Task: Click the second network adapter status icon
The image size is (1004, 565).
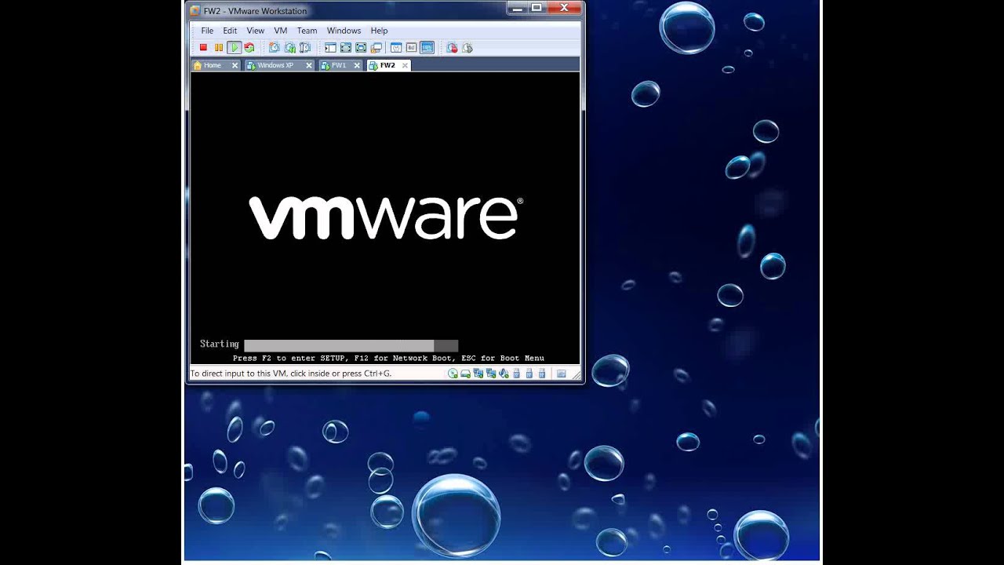Action: coord(491,374)
